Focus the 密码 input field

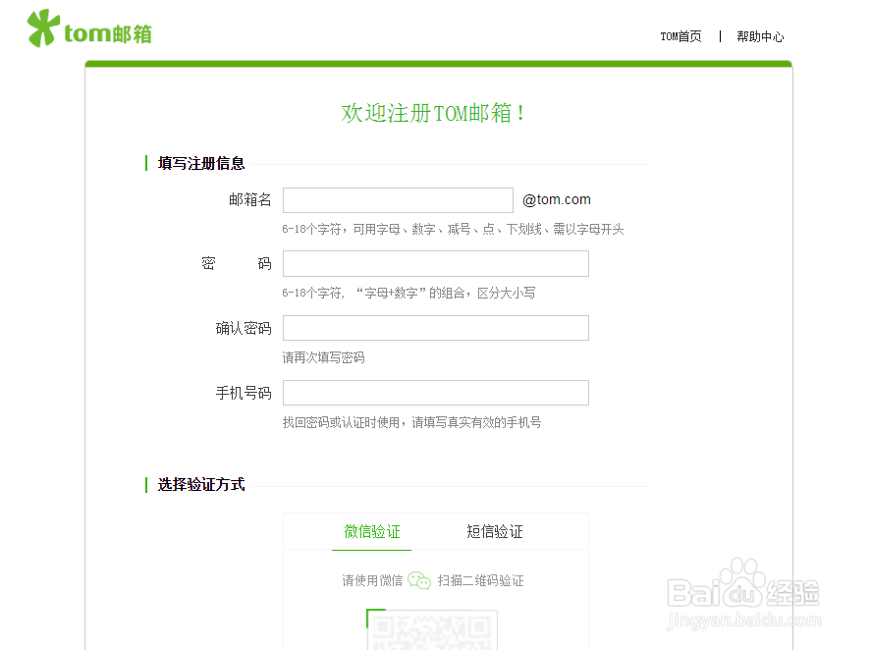click(x=436, y=263)
